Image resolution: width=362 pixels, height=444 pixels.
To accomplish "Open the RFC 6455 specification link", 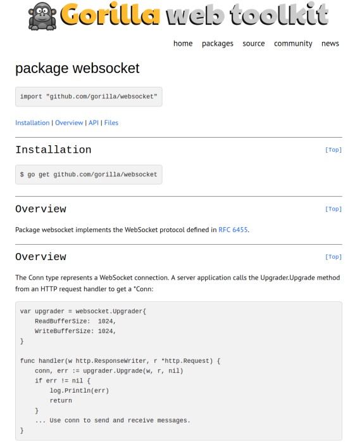I will 233,230.
